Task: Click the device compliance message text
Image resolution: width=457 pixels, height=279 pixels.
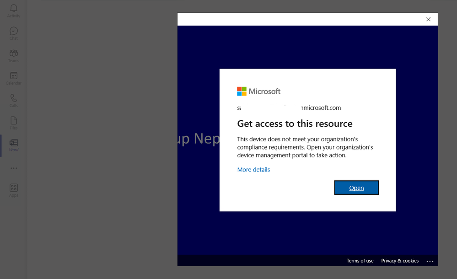Action: click(305, 147)
